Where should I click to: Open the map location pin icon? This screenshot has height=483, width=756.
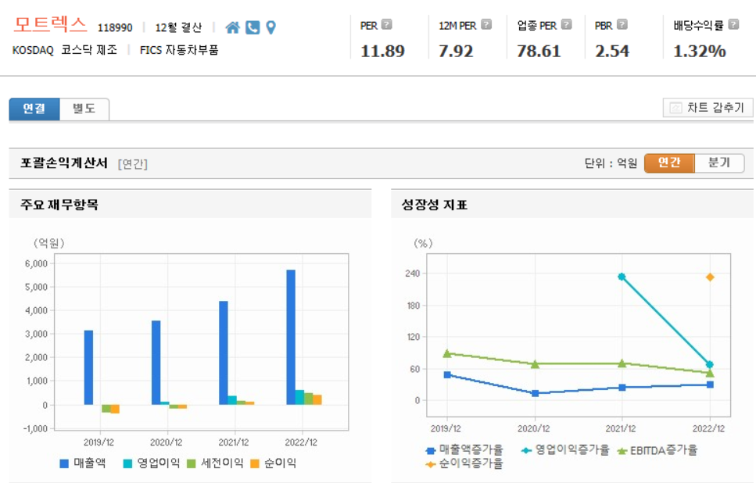270,24
